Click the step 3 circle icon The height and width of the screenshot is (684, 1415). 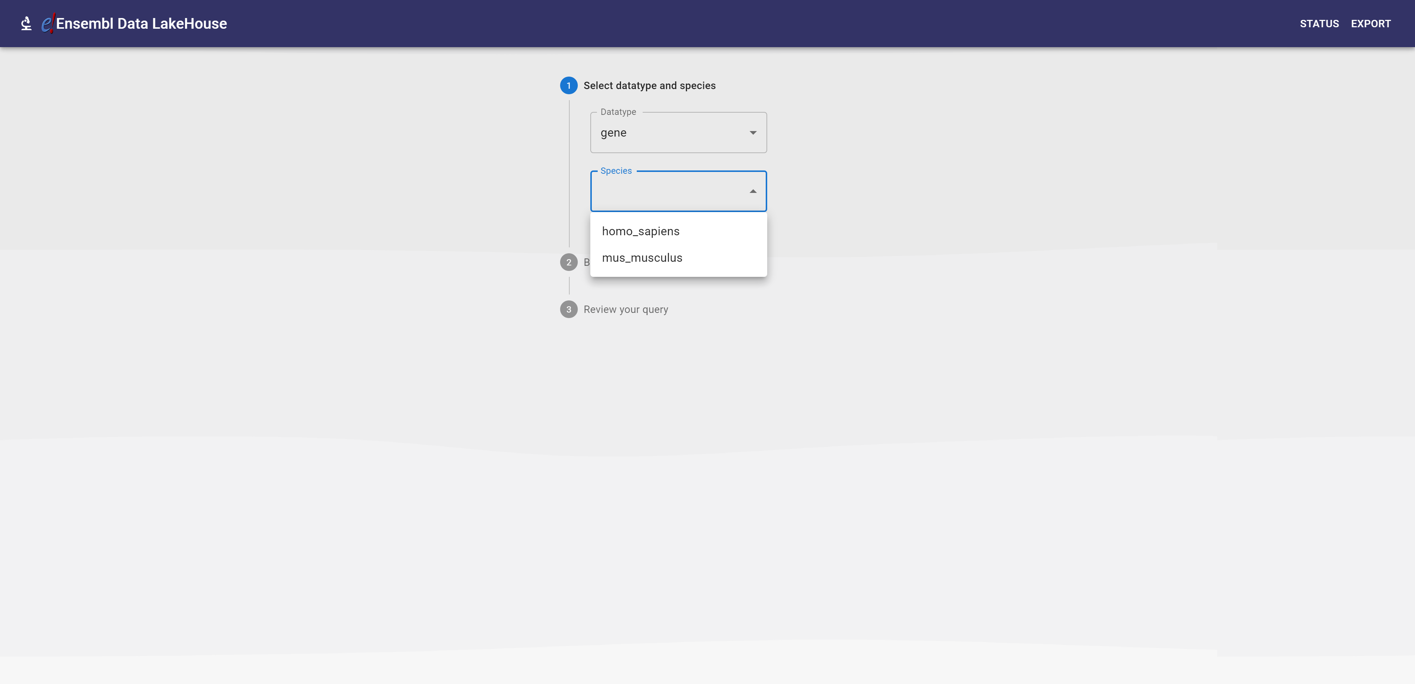[x=569, y=310]
